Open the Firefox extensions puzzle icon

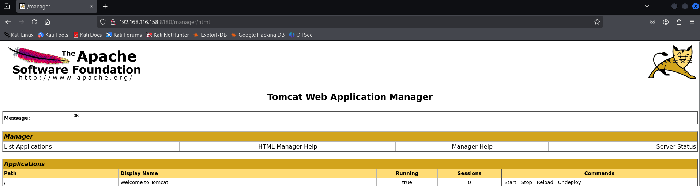coord(679,22)
